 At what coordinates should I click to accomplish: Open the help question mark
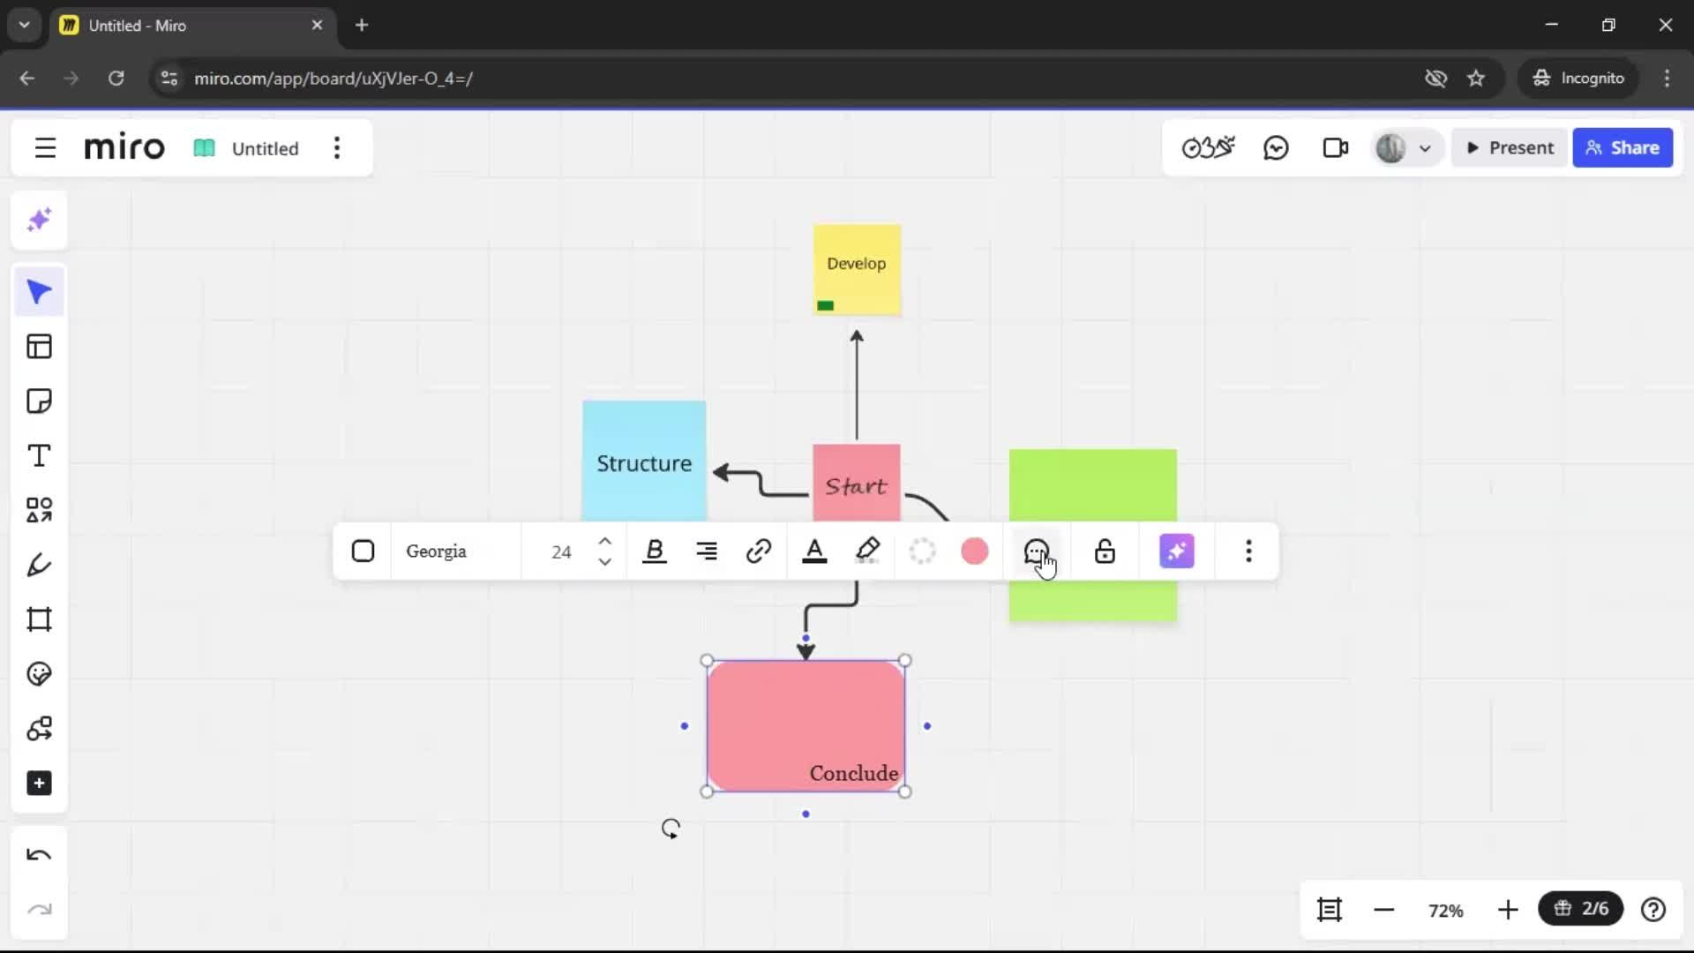tap(1653, 910)
